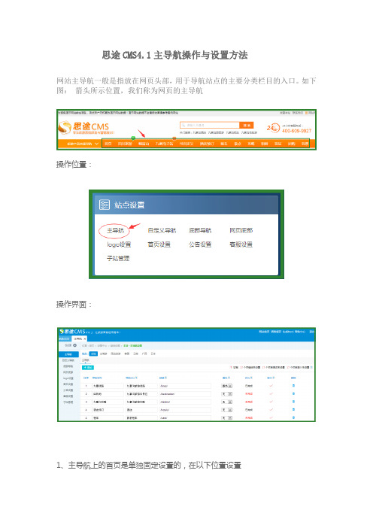This screenshot has height=528, width=373.
Task: Click the 24-hour service clock icon
Action: click(x=273, y=128)
